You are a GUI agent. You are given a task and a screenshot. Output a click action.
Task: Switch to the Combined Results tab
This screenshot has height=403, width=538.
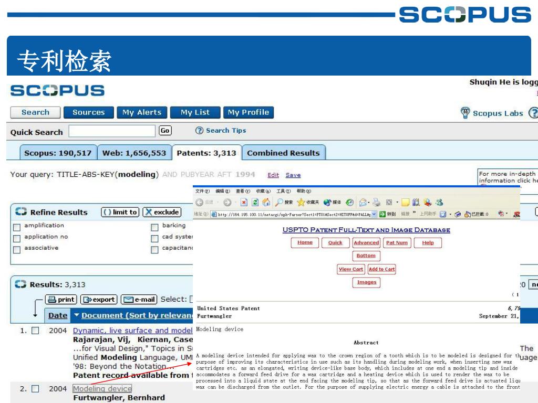click(283, 153)
